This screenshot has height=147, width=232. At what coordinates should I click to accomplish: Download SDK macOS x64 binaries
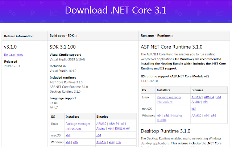tap(99, 135)
